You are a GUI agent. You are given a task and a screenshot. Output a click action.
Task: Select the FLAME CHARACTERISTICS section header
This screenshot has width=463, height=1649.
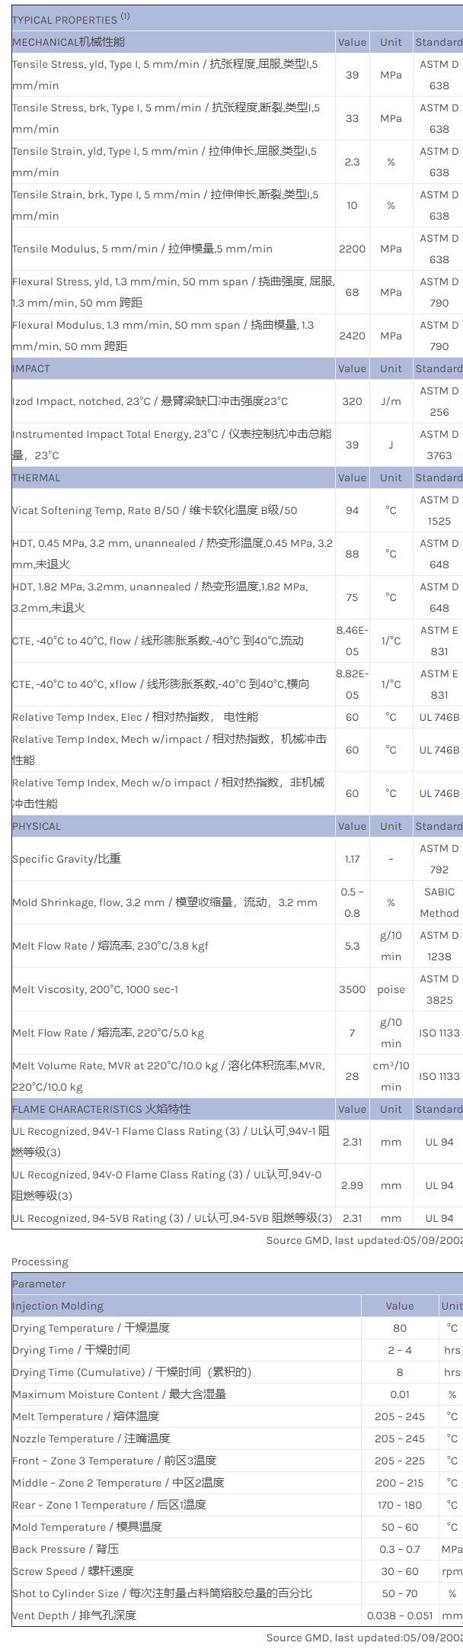(101, 1109)
